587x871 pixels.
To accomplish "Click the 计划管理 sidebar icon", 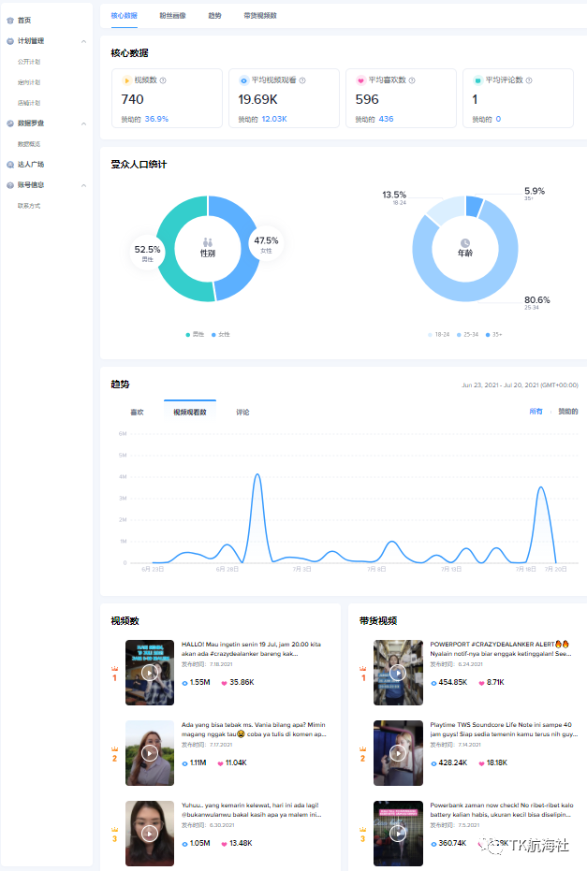I will click(x=10, y=41).
